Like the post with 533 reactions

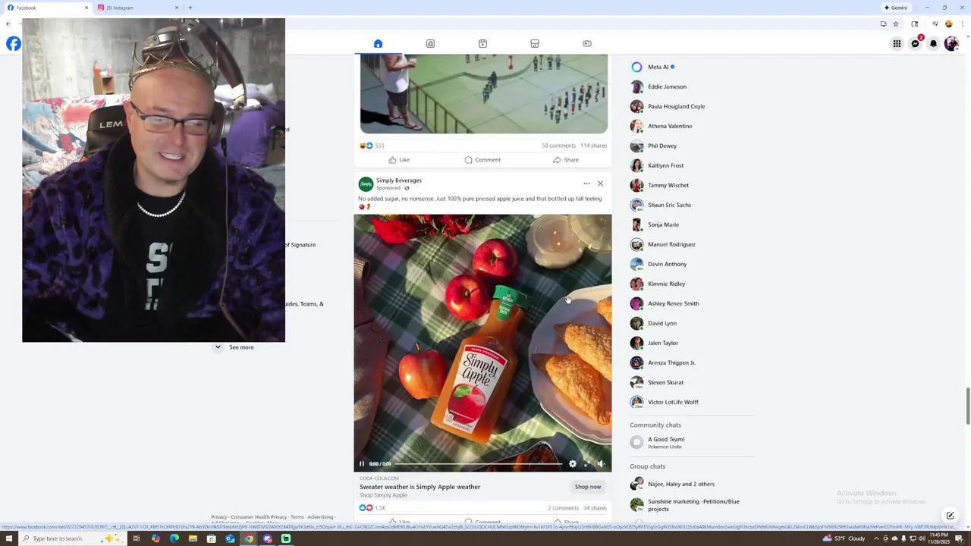tap(399, 160)
